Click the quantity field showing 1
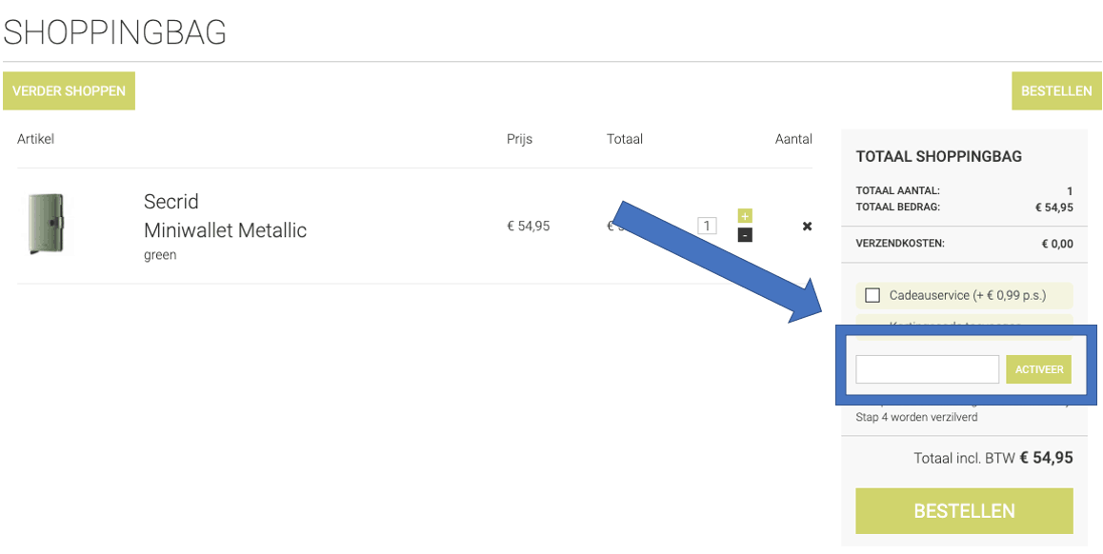Viewport: 1103px width, 554px height. click(x=707, y=226)
